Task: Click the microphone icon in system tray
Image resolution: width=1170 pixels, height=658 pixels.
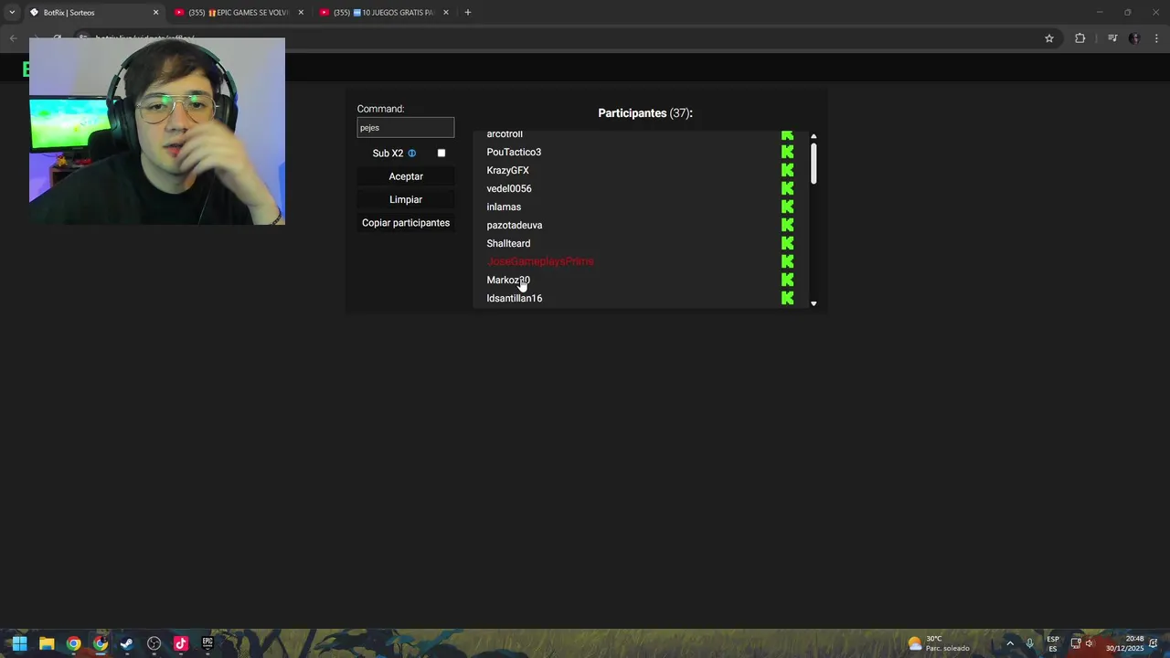Action: [1030, 643]
